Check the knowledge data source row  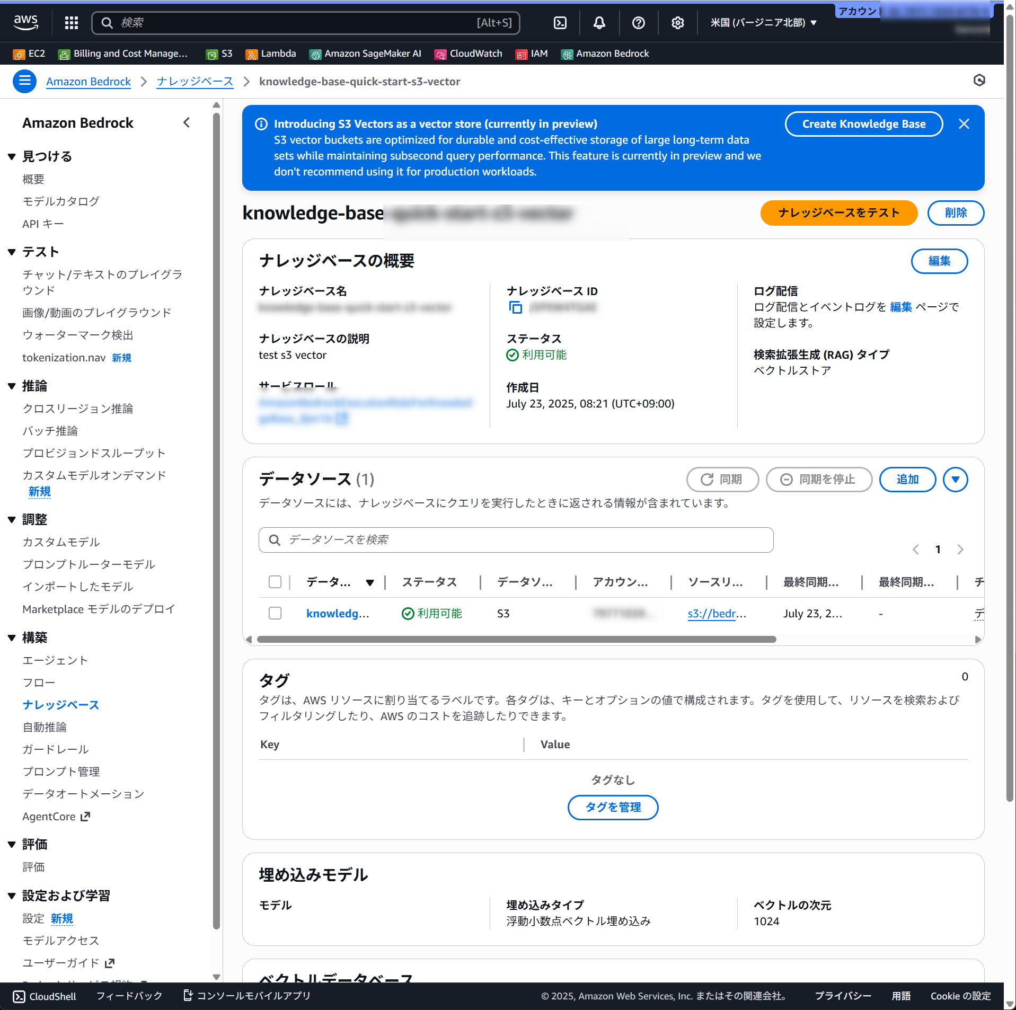[x=275, y=613]
